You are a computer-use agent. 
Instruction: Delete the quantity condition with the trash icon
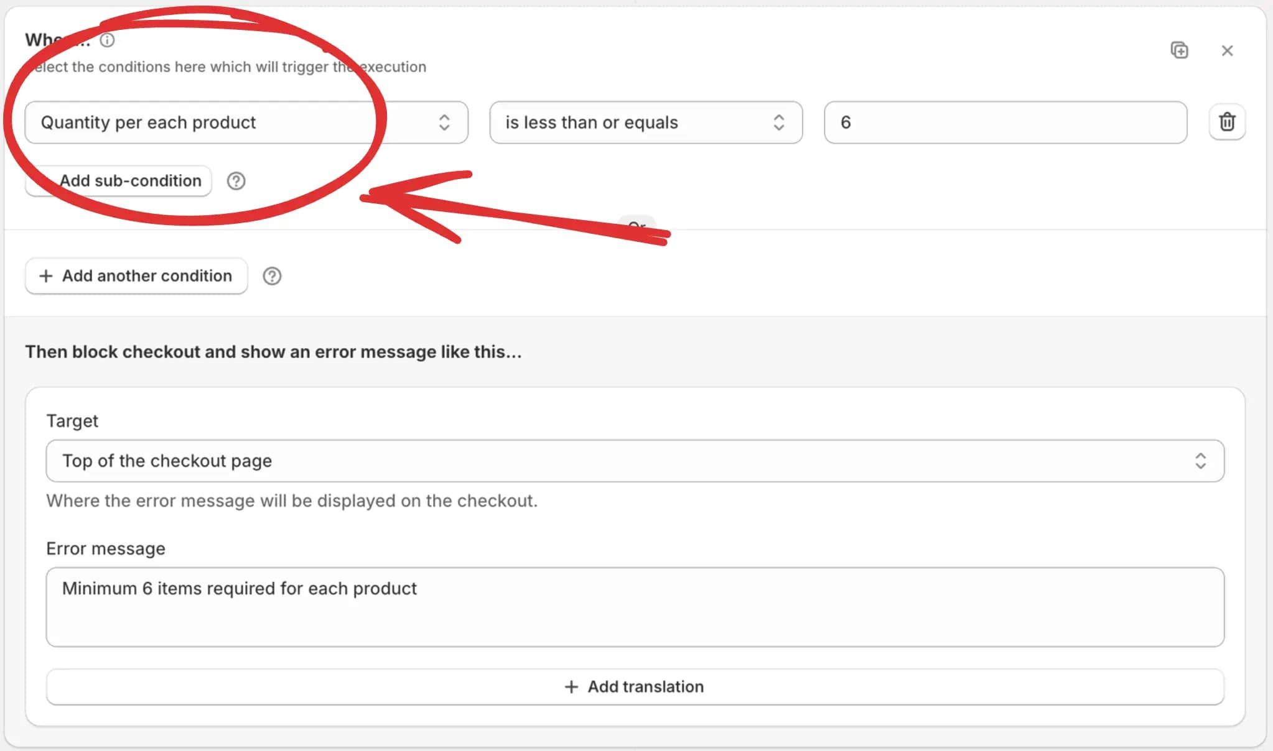[1226, 122]
